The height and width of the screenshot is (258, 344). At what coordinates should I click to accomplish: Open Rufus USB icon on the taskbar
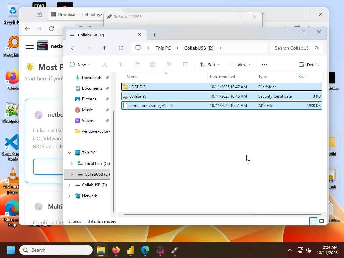(175, 250)
